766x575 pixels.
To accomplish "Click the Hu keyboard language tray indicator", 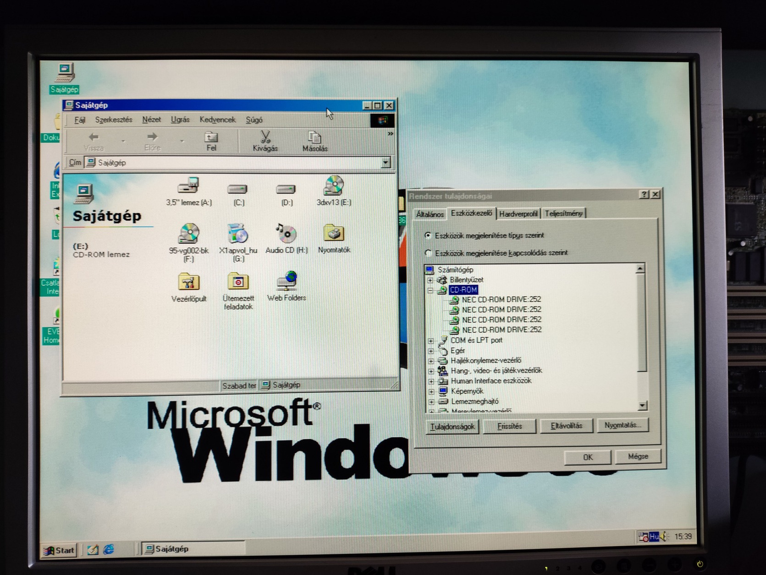I will [x=654, y=537].
